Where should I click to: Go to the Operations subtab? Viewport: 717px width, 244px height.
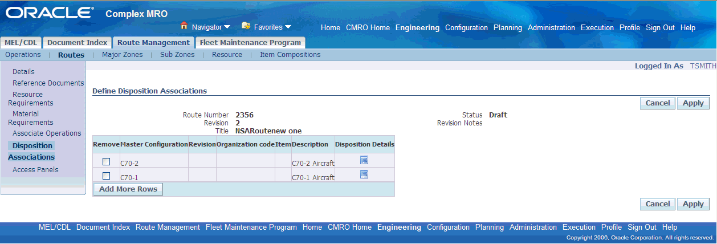point(23,55)
